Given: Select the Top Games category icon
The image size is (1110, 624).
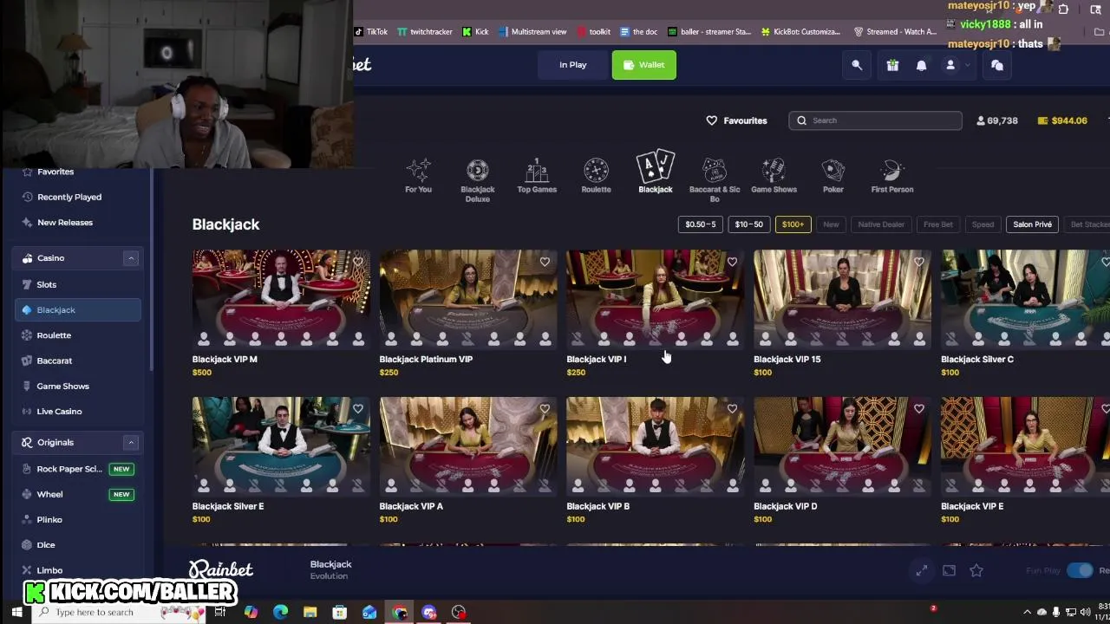Looking at the screenshot, I should coord(537,176).
